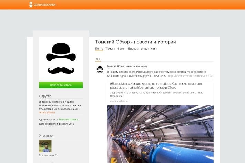The image size is (245, 163).
Task: Select the Всё feed filter
Action: [98, 59]
